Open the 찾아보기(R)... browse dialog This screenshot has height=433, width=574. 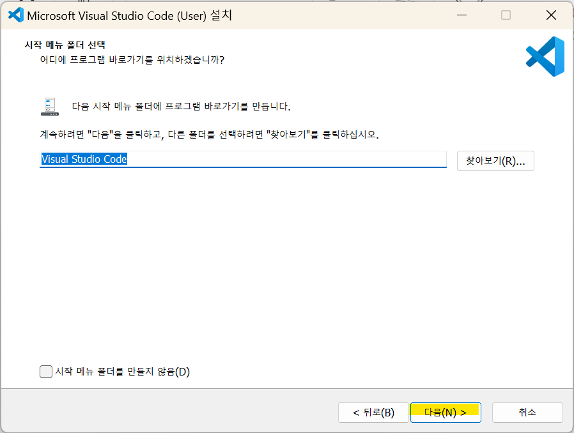(495, 161)
